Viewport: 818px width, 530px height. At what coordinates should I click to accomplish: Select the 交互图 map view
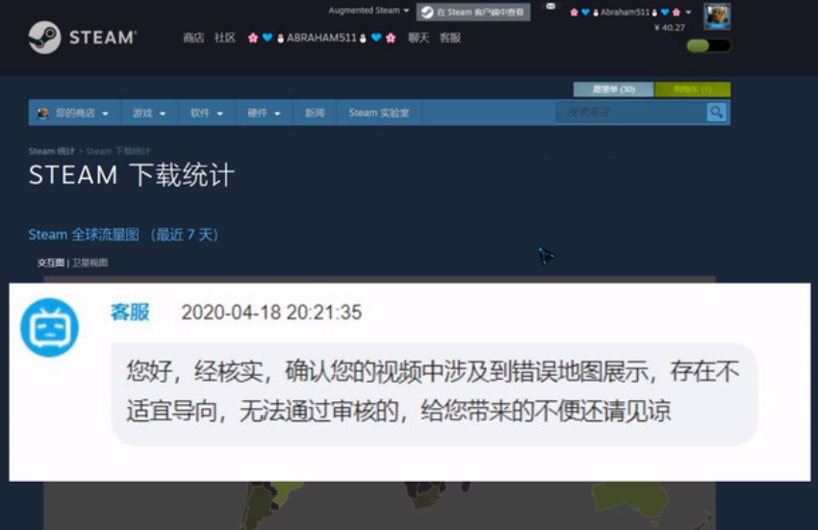point(51,263)
